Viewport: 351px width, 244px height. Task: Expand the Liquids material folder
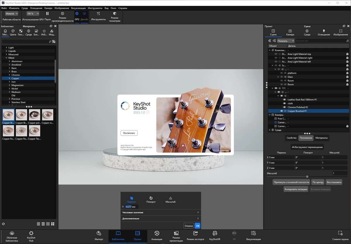[6, 51]
